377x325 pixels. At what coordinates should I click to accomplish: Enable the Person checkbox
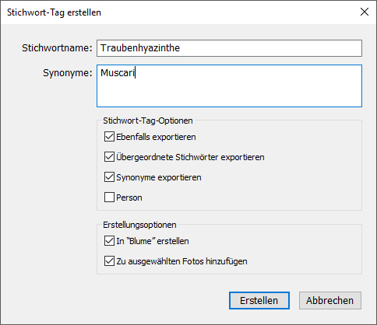pos(109,197)
